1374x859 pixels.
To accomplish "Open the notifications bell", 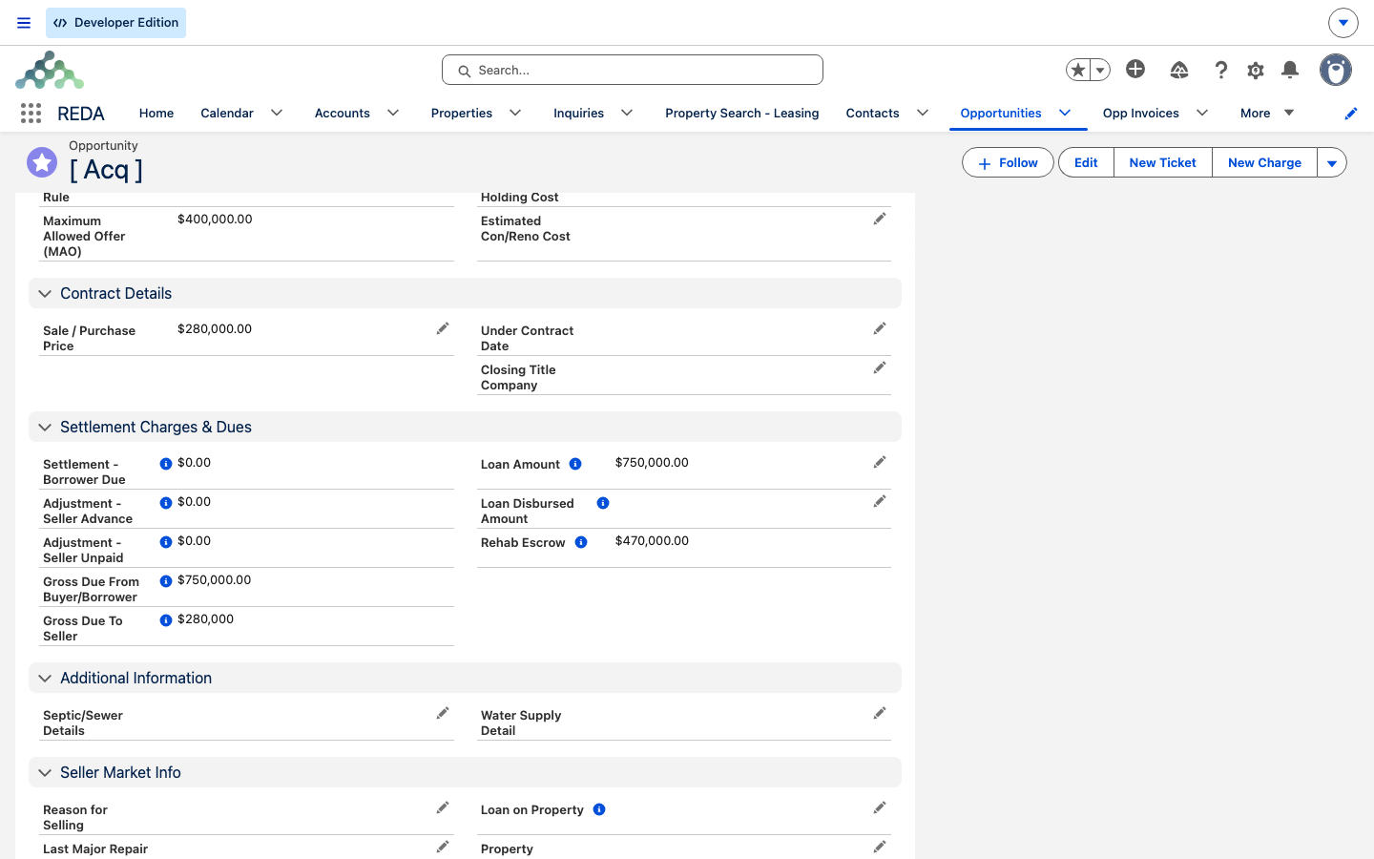I will tap(1290, 70).
